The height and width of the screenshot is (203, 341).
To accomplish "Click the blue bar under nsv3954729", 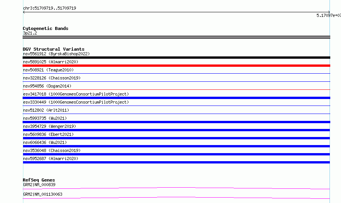I will (x=176, y=130).
